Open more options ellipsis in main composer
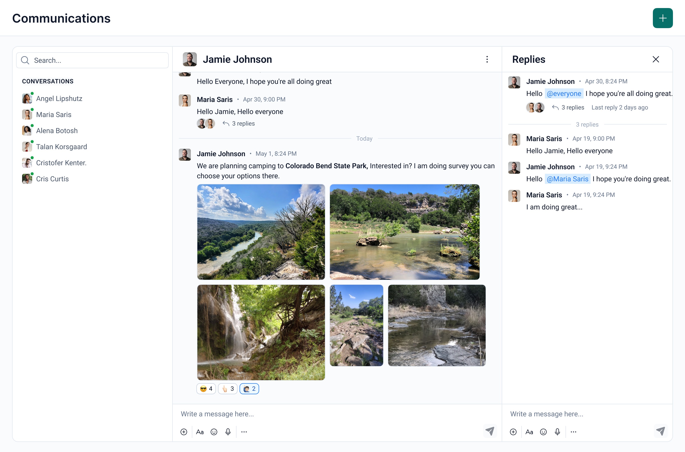This screenshot has width=685, height=452. [x=244, y=431]
